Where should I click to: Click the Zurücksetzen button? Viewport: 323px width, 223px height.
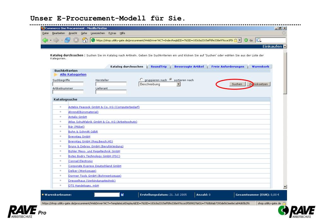[259, 84]
